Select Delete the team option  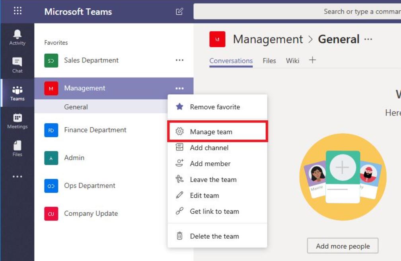(x=217, y=236)
